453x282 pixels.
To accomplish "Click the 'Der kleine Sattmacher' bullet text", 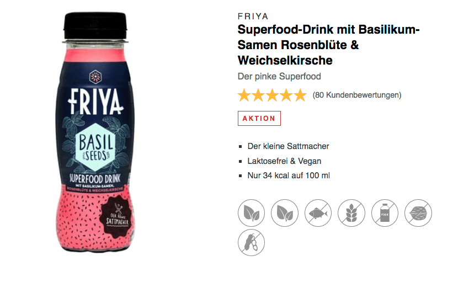I will (x=288, y=146).
